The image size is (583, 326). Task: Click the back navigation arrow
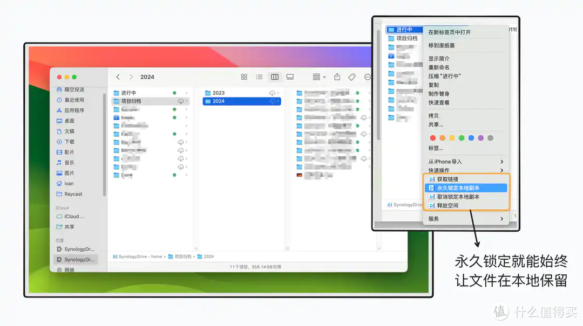(118, 77)
